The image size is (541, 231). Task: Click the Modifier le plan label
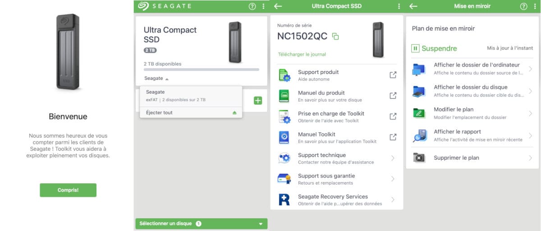click(x=454, y=110)
